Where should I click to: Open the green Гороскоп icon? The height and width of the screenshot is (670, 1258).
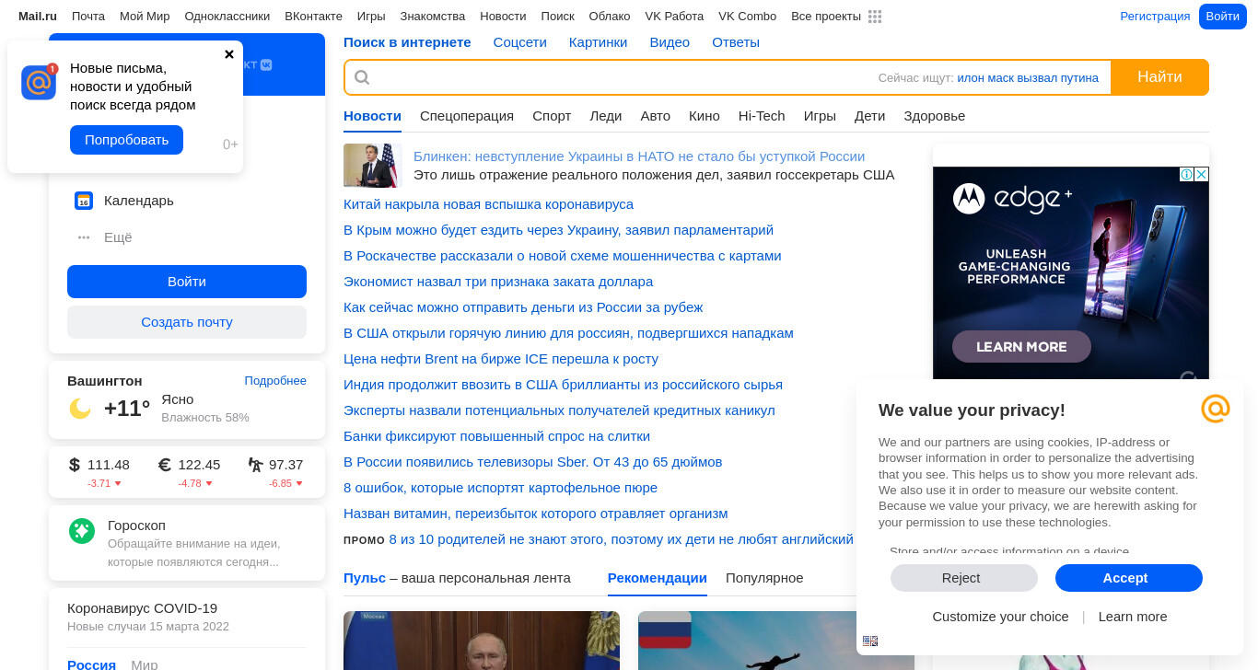(82, 531)
